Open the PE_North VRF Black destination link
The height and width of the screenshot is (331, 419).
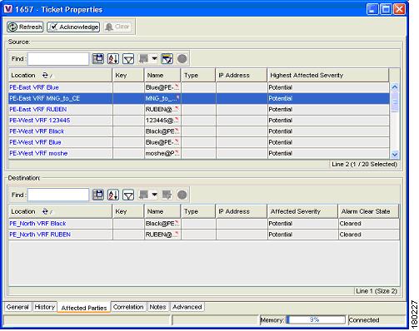click(x=37, y=224)
